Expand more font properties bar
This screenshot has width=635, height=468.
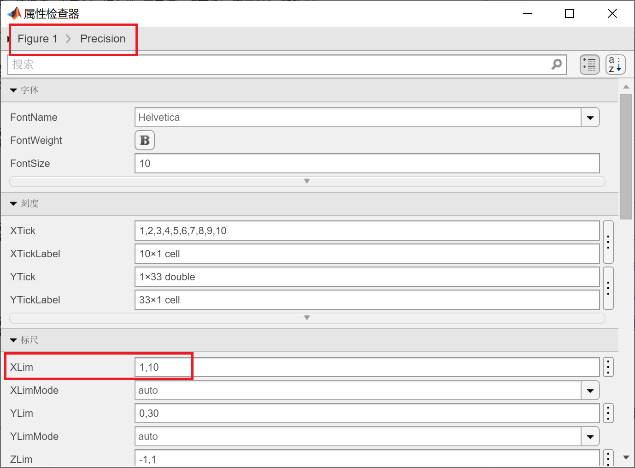(307, 181)
